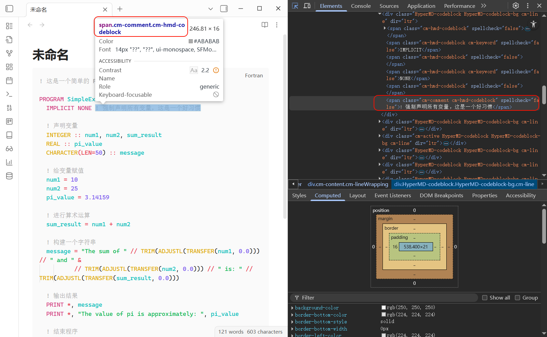Open the Styles tab
The image size is (547, 337).
click(299, 196)
